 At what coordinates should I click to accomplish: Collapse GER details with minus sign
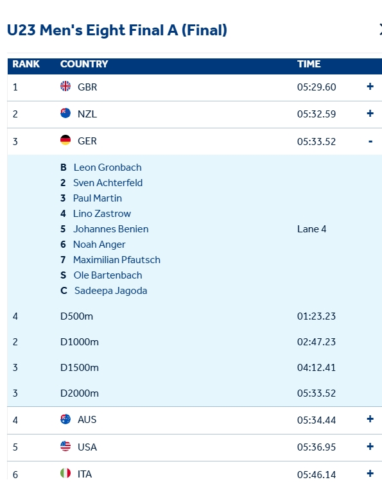(370, 141)
